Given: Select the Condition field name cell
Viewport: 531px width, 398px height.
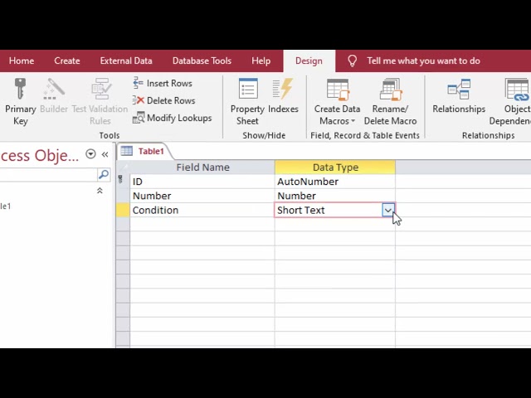Looking at the screenshot, I should (x=202, y=210).
